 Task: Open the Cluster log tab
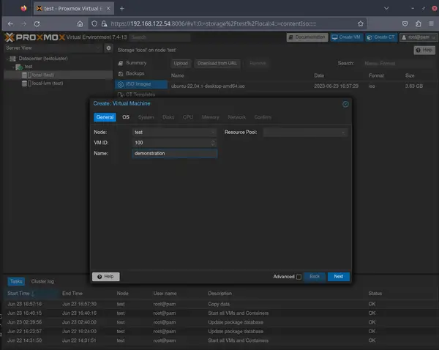42,281
